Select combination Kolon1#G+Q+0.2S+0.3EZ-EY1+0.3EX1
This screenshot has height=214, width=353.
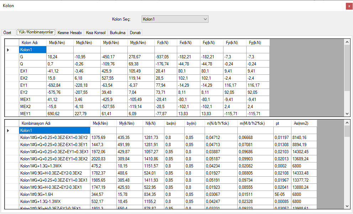[x=54, y=180]
